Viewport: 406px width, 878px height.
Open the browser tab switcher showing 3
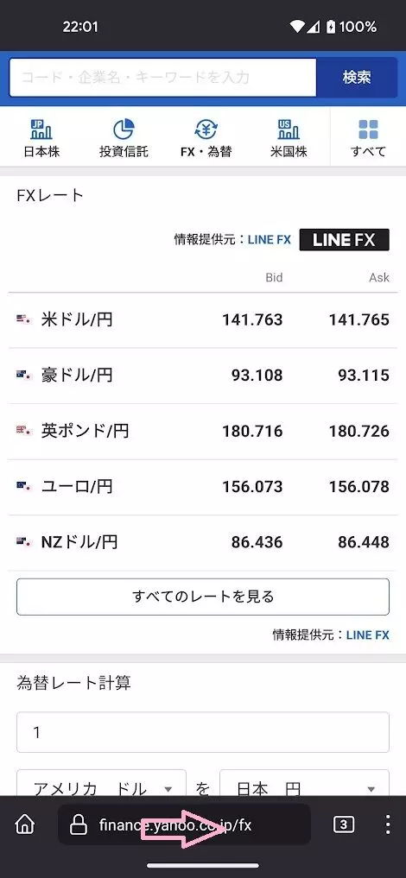(x=343, y=824)
